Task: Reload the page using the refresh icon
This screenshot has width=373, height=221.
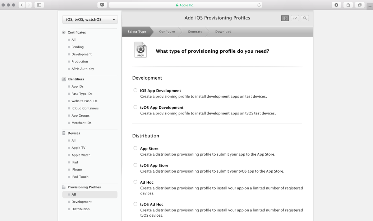Action: [x=259, y=5]
